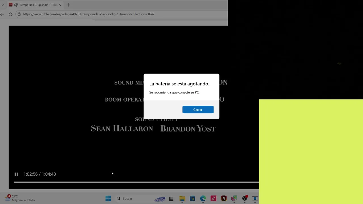View site security lock info
Image resolution: width=363 pixels, height=204 pixels.
click(x=19, y=14)
